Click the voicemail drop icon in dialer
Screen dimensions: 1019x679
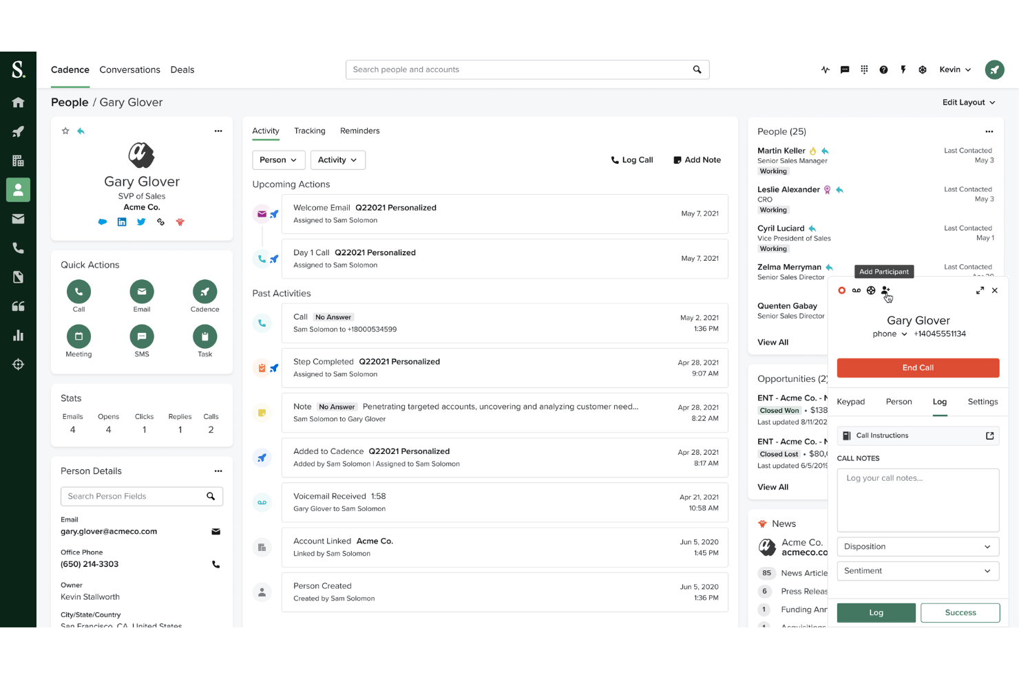[x=856, y=290]
